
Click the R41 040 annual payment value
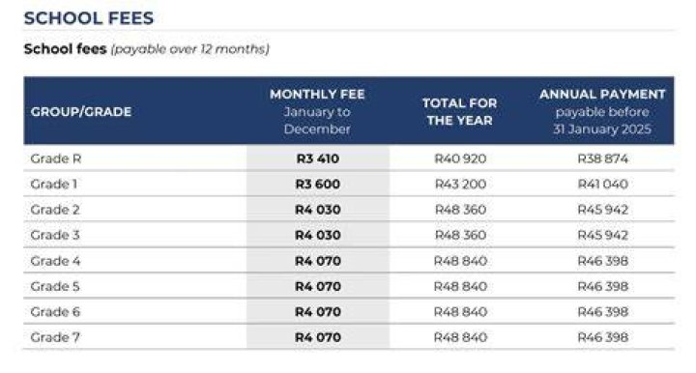pos(603,184)
